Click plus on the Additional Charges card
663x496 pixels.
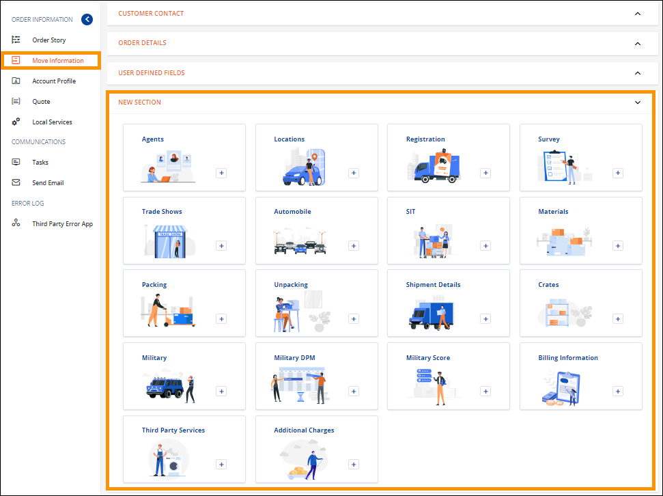click(354, 464)
